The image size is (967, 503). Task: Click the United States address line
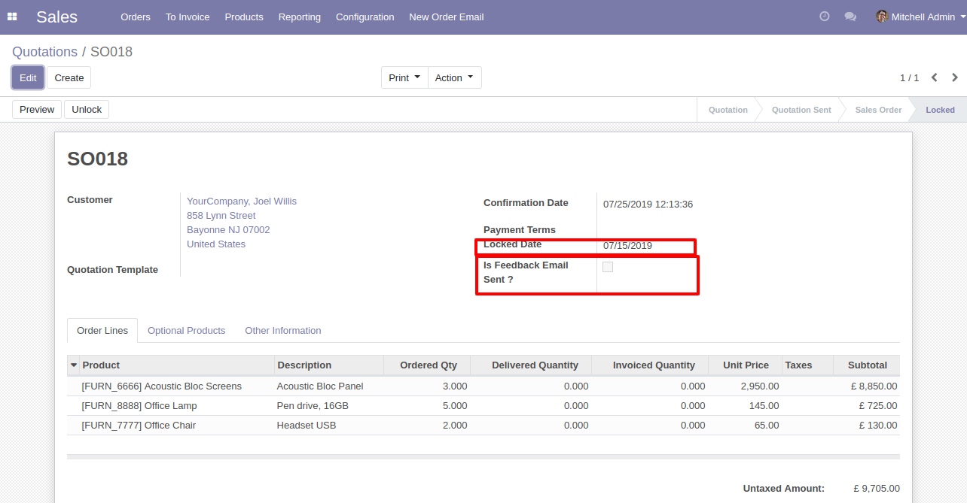click(x=216, y=244)
